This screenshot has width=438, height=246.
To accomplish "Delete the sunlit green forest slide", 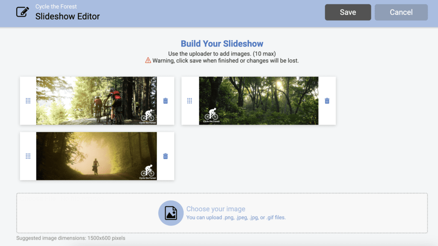I will coord(327,101).
